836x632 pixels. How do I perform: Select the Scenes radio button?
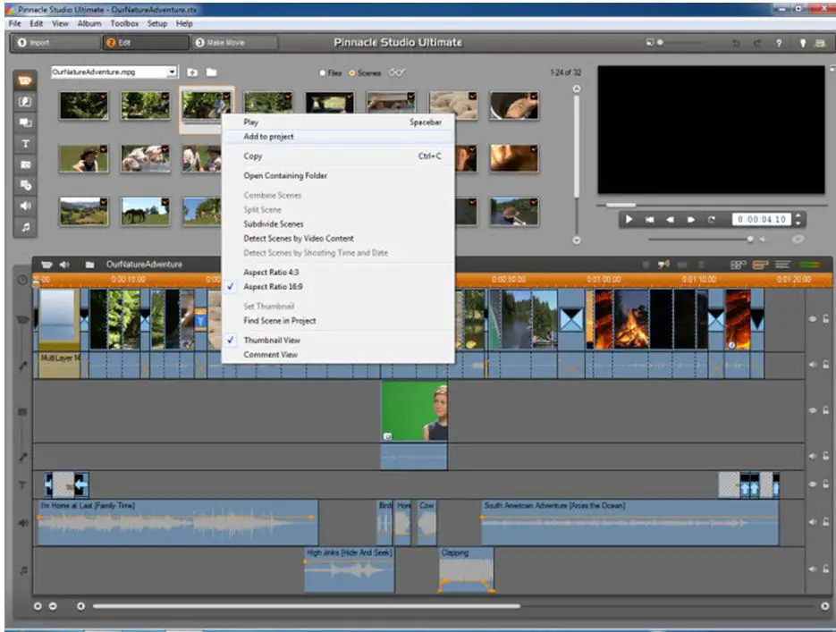352,73
